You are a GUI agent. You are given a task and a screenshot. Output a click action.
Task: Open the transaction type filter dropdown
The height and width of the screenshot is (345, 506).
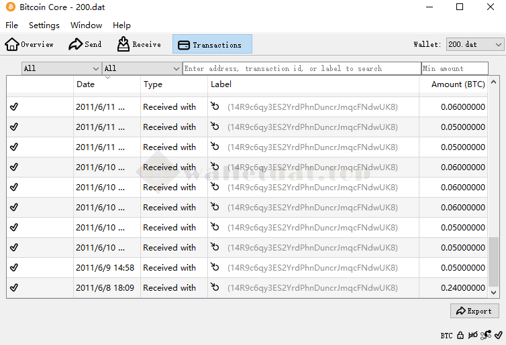(141, 68)
